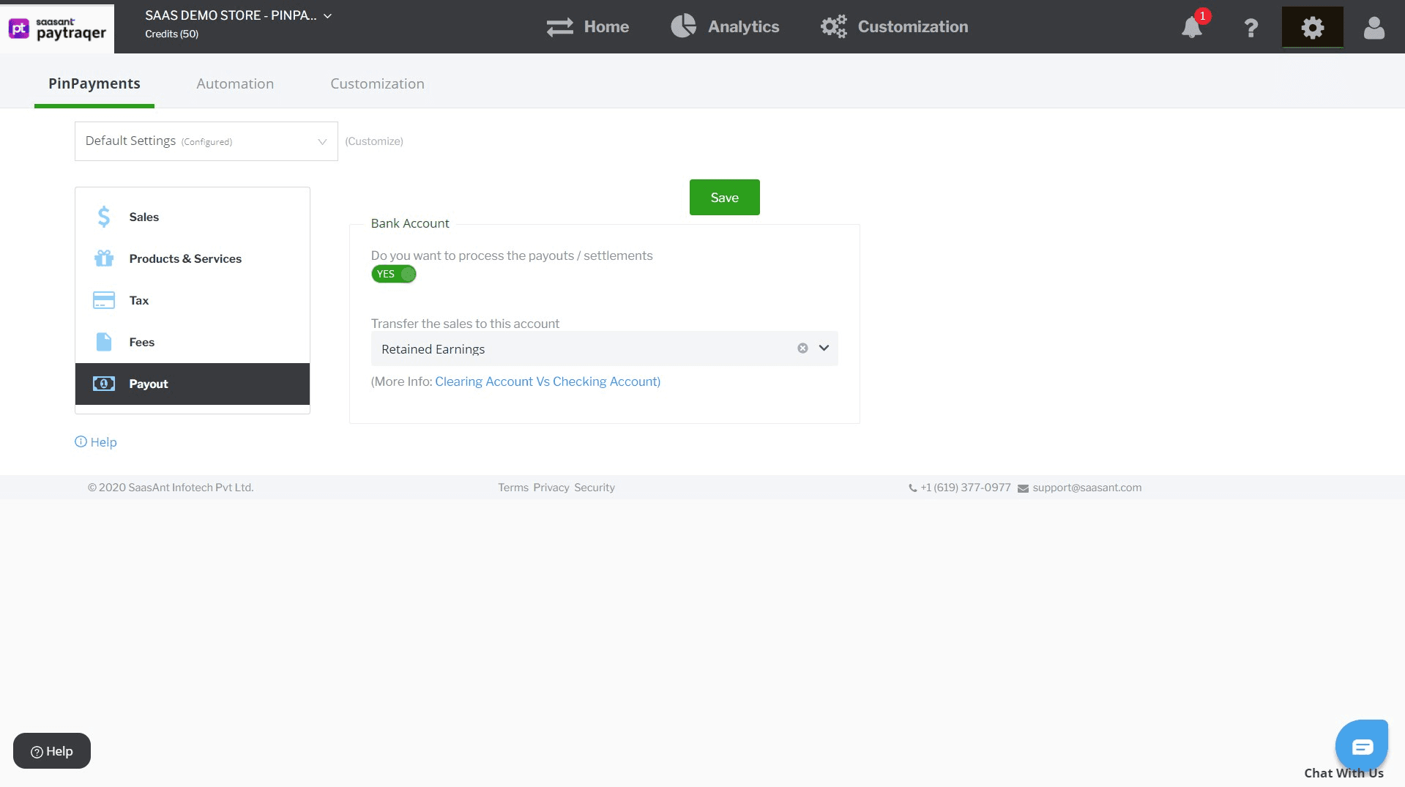
Task: Expand the store selector dropdown arrow
Action: pos(327,16)
